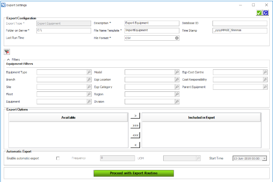273x182 pixels.
Task: Move all items to Included with >>>
Action: (135, 125)
